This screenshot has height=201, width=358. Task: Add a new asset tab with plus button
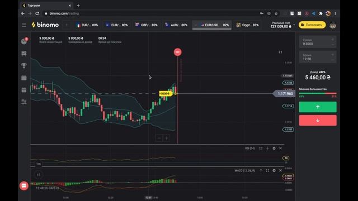[x=67, y=25]
